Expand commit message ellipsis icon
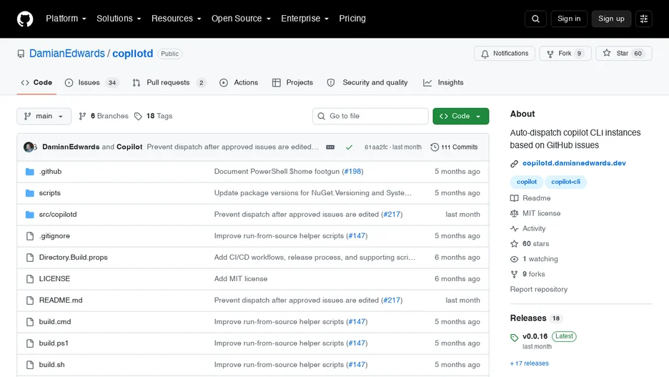Viewport: 669px width, 377px height. [x=330, y=147]
